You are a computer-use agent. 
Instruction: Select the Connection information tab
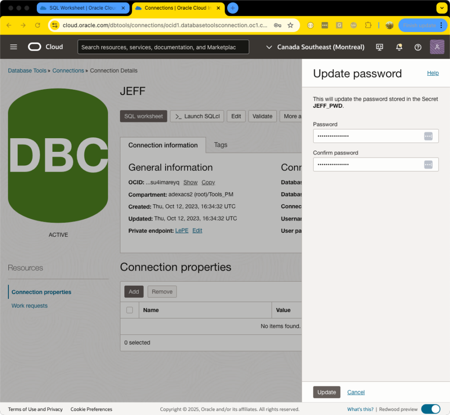(x=163, y=145)
